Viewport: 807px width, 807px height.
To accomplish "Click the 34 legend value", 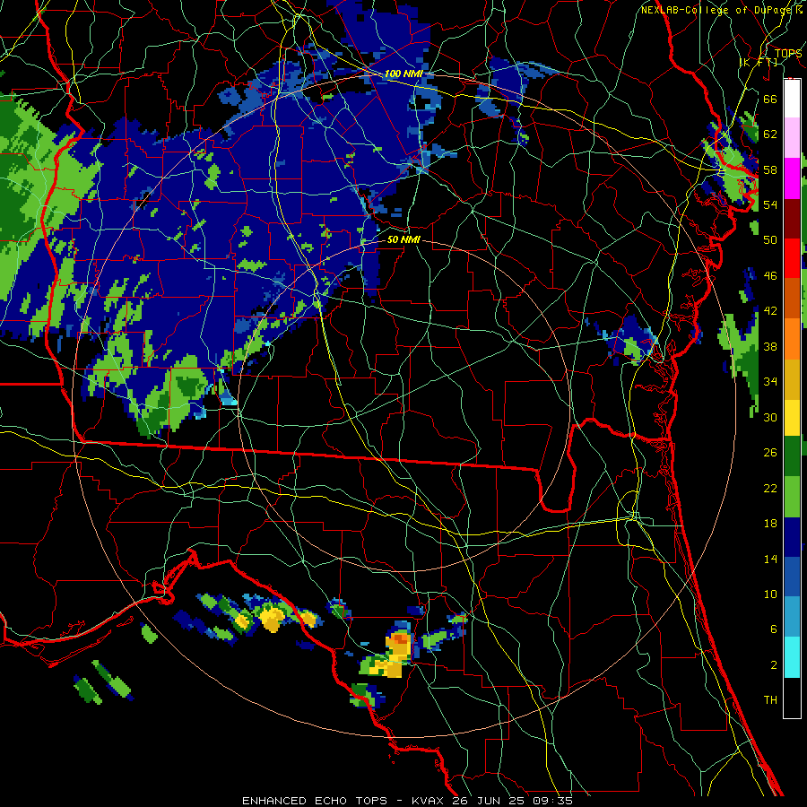I will [770, 382].
